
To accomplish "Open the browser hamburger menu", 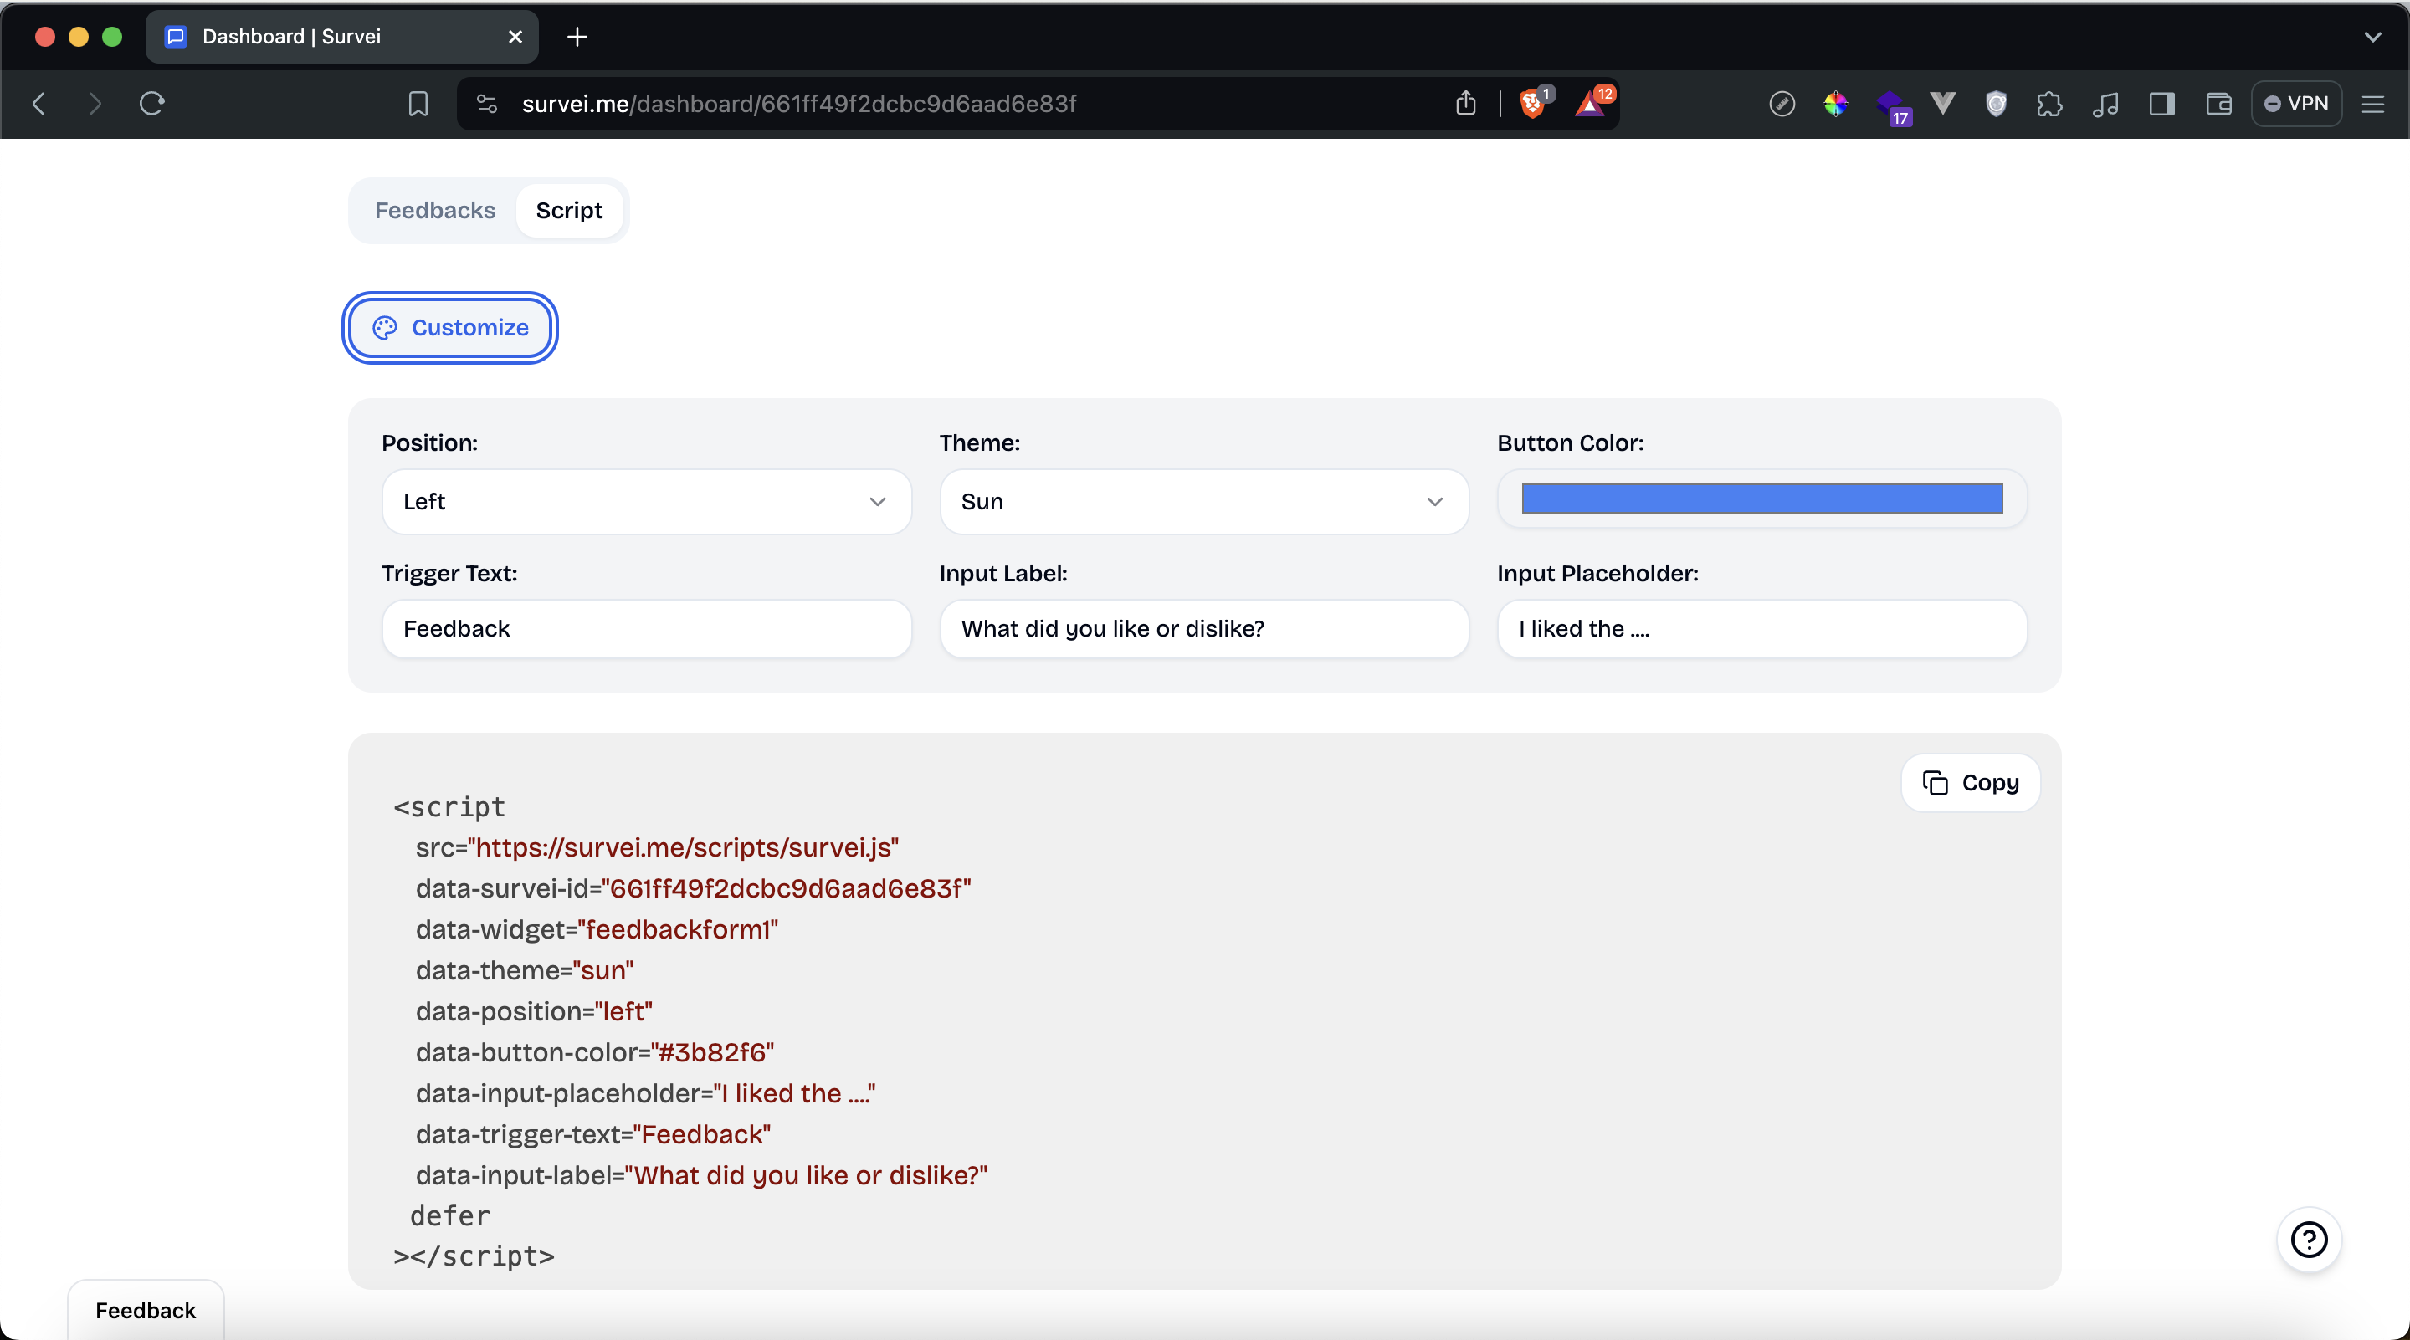I will 2372,104.
